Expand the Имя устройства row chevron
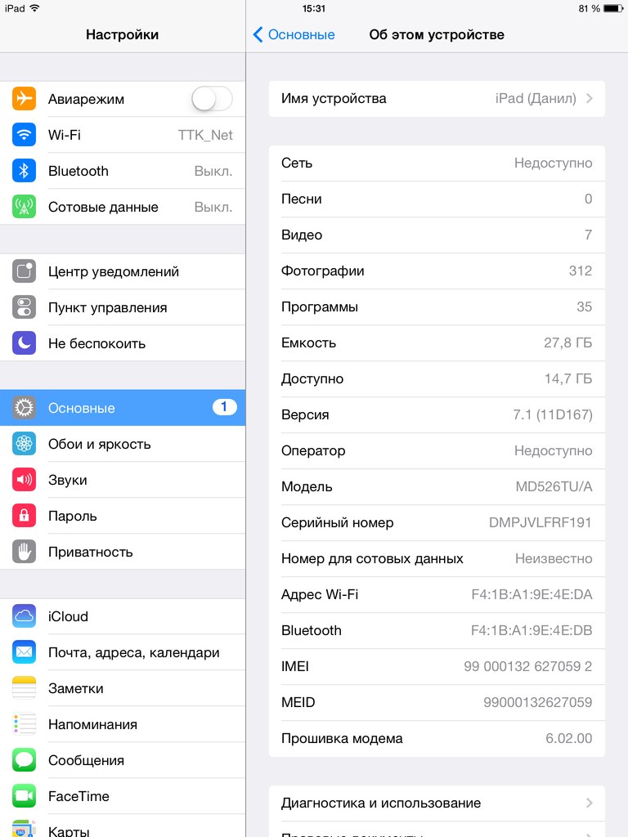This screenshot has width=628, height=837. [x=590, y=98]
